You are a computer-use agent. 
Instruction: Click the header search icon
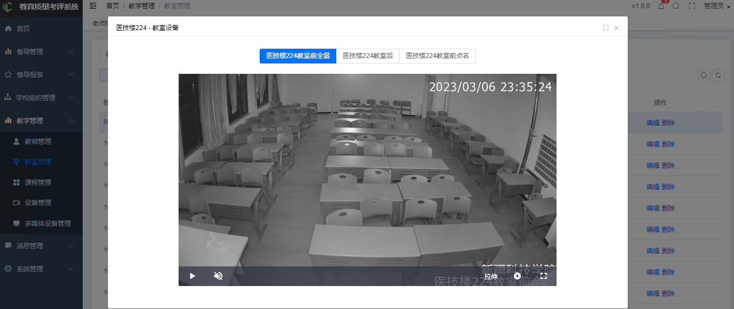(x=676, y=6)
